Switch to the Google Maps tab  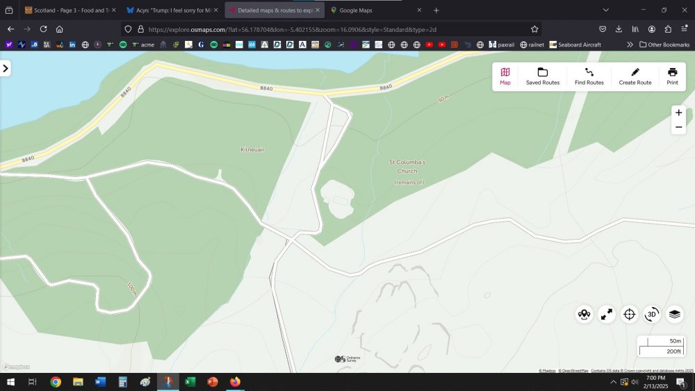pos(375,10)
